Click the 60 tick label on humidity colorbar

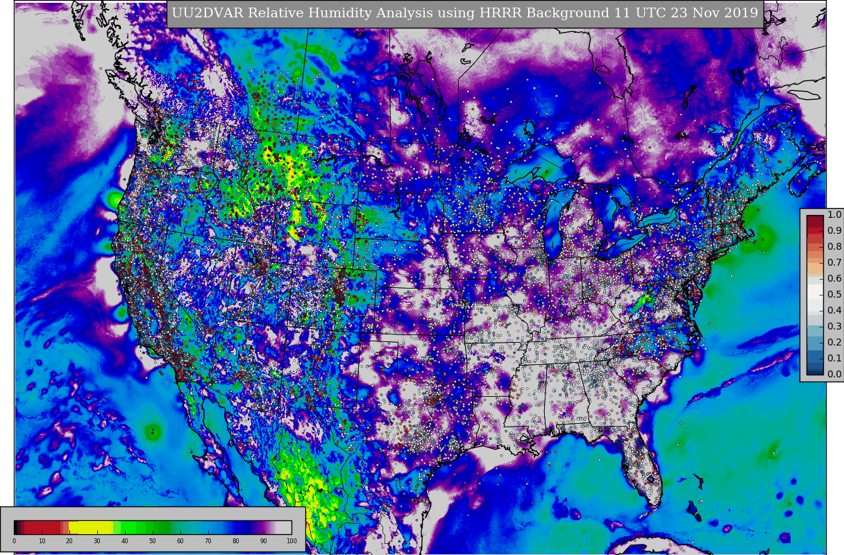click(180, 541)
